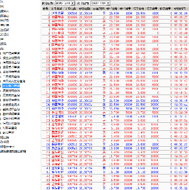Click the 09:39:17 order time cell

click(181, 148)
